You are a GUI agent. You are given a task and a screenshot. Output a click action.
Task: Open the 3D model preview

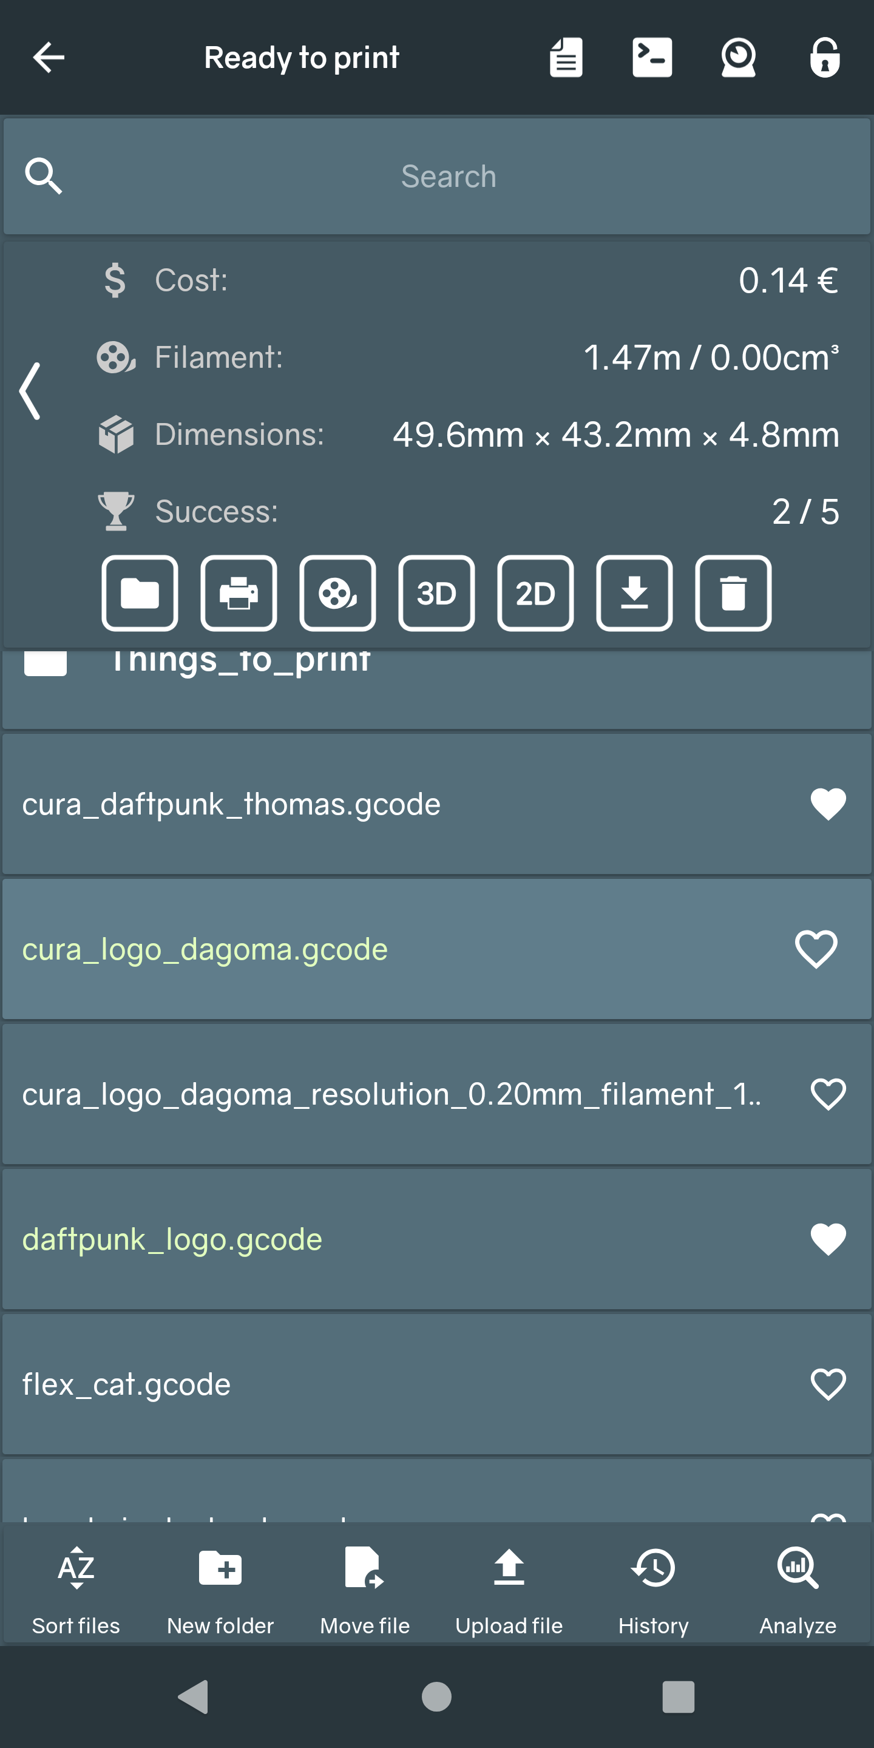(x=436, y=593)
